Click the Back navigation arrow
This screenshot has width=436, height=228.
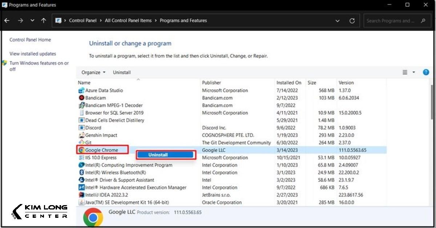[x=7, y=21]
